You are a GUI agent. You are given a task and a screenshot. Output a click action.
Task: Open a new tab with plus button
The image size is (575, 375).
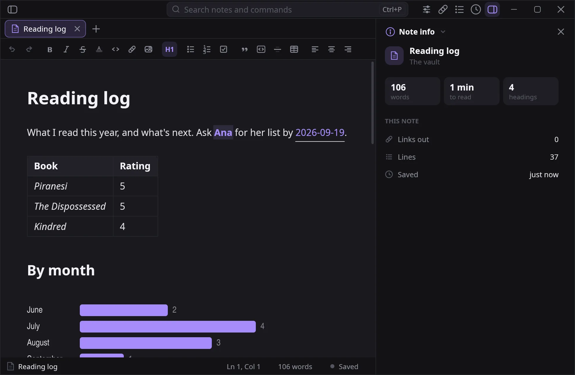click(x=96, y=29)
